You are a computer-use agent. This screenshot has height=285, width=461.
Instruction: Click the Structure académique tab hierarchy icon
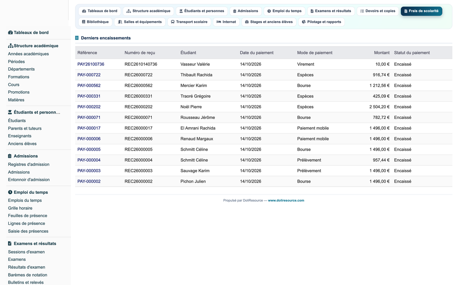tap(129, 11)
